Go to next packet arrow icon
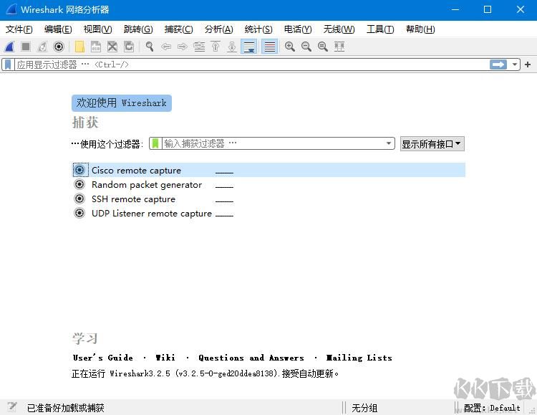 coord(183,47)
